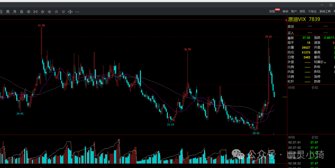Viewport: 335px width, 168px height.
Task: Click the left arrow navigation icon
Action: coord(42,12)
